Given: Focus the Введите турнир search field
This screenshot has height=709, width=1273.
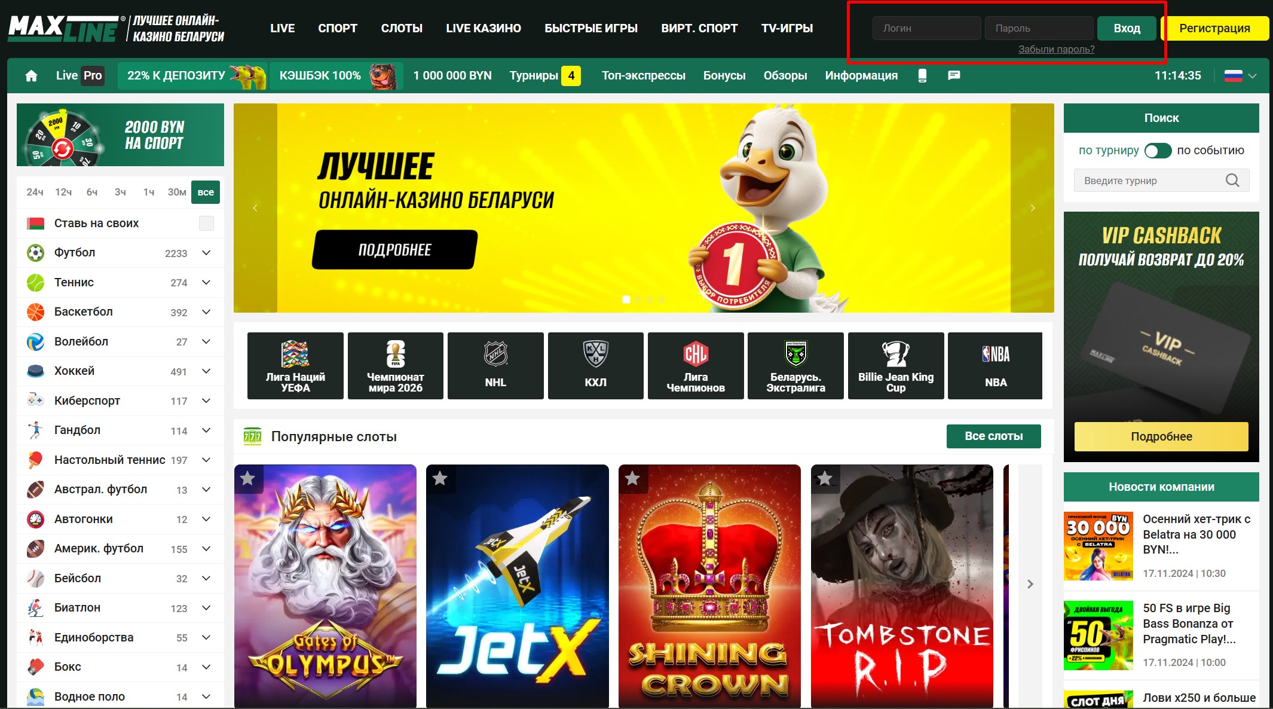Looking at the screenshot, I should click(x=1161, y=181).
